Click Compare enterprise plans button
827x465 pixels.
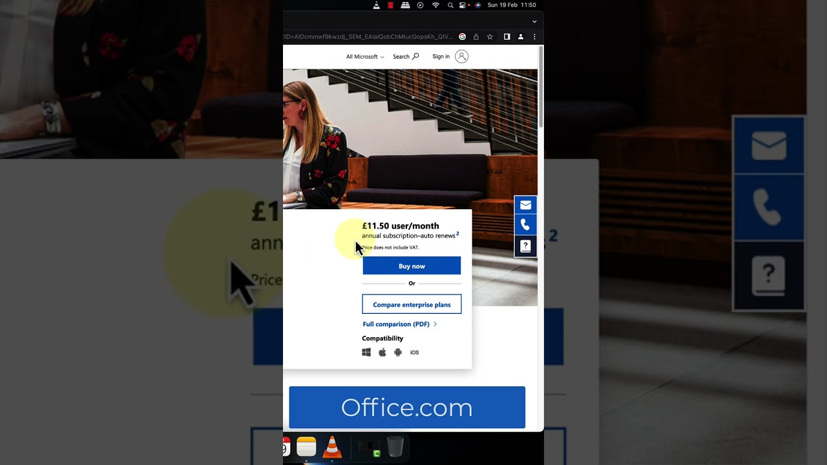click(x=412, y=305)
